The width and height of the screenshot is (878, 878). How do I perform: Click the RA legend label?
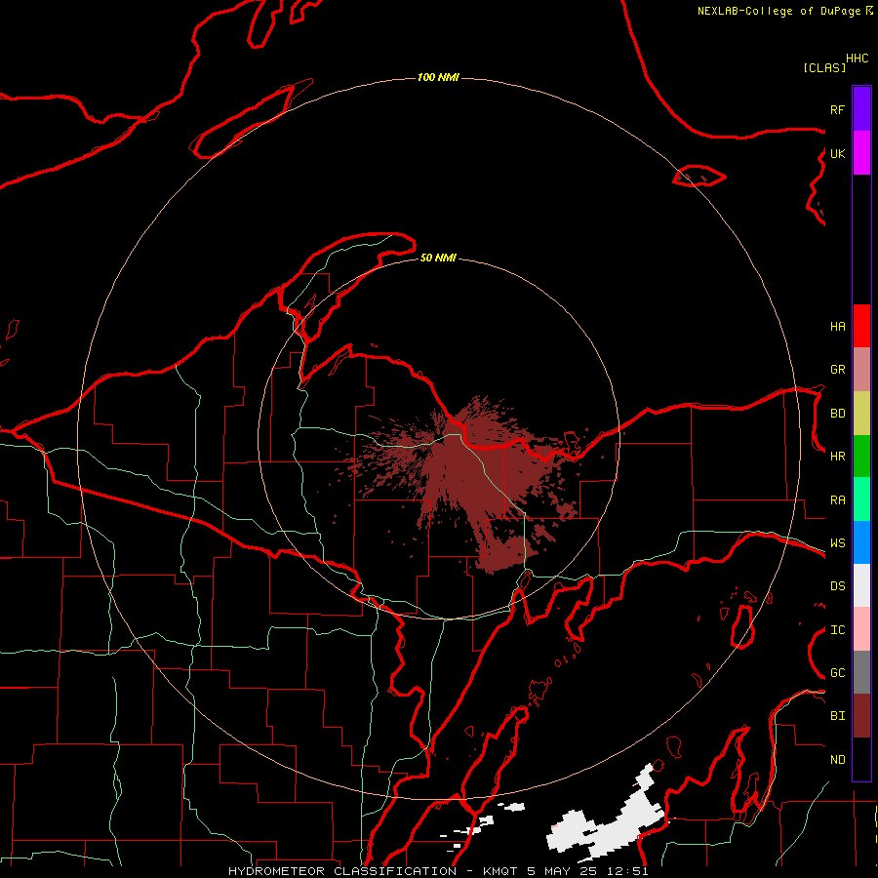click(837, 500)
